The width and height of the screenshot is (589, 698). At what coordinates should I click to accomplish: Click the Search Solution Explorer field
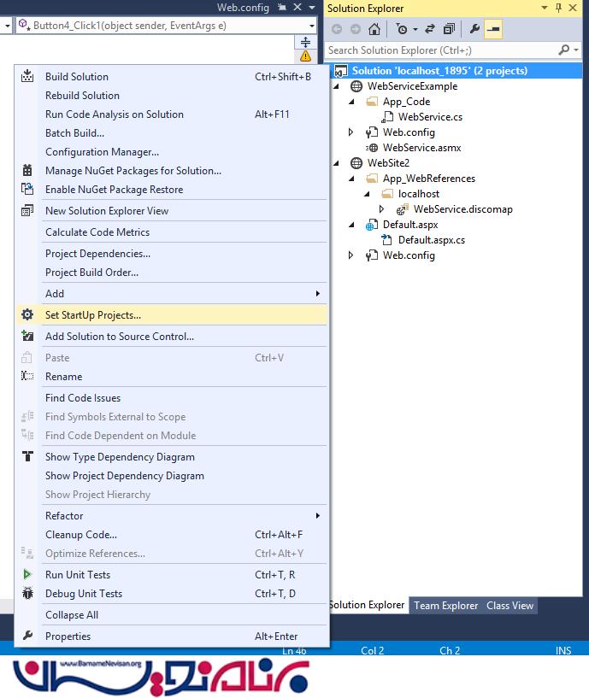[440, 50]
